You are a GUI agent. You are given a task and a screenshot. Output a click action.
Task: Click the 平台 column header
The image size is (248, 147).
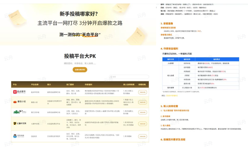[x=15, y=84]
